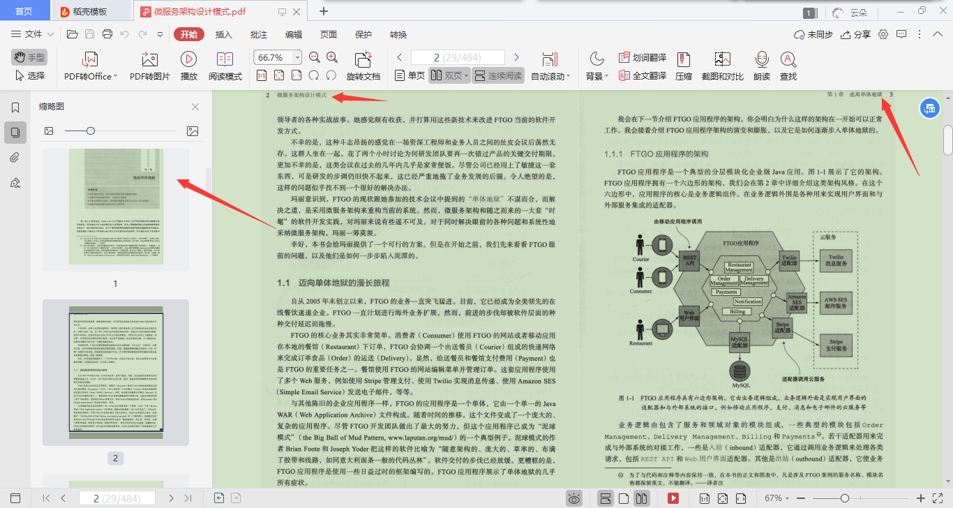Viewport: 953px width, 508px height.
Task: Switch to the 保护 ribbon tab
Action: pyautogui.click(x=363, y=34)
